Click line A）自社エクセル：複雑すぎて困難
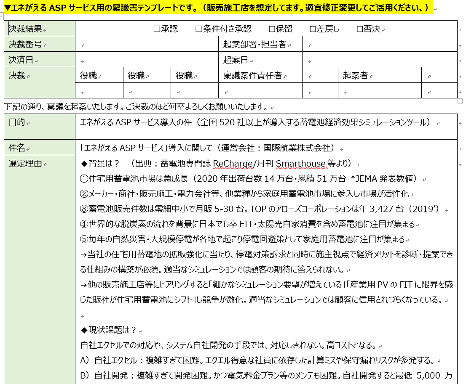Image resolution: width=466 pixels, height=384 pixels. (x=257, y=360)
